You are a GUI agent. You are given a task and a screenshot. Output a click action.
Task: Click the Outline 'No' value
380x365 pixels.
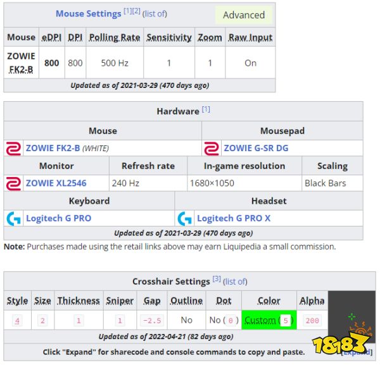click(186, 320)
